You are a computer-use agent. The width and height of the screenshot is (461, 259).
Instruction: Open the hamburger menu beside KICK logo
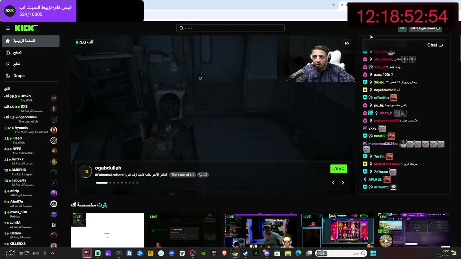8,28
